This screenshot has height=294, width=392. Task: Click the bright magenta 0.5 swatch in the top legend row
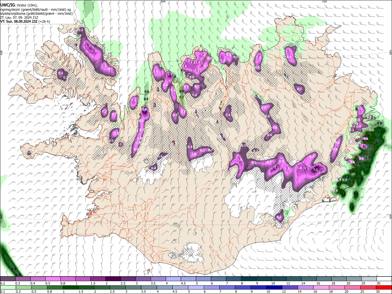[x=53, y=279]
